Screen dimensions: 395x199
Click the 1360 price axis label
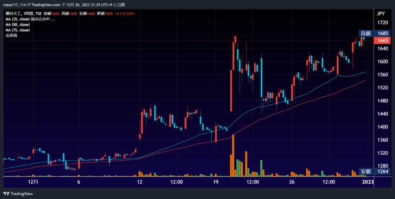click(x=383, y=140)
